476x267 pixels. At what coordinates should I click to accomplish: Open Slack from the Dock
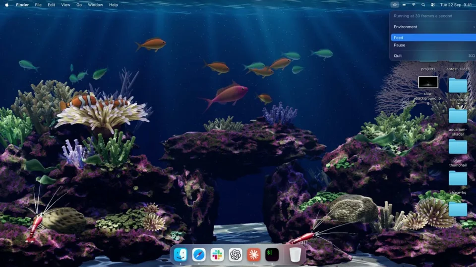click(217, 255)
